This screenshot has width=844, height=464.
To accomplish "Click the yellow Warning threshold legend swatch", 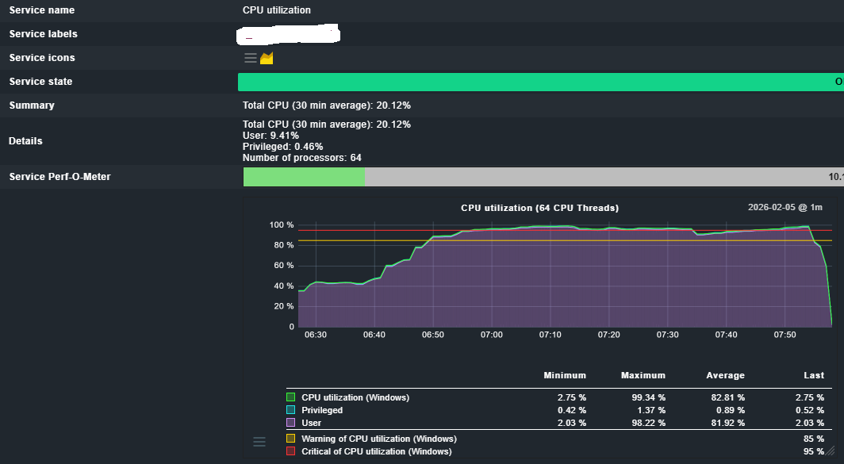I will (x=291, y=439).
